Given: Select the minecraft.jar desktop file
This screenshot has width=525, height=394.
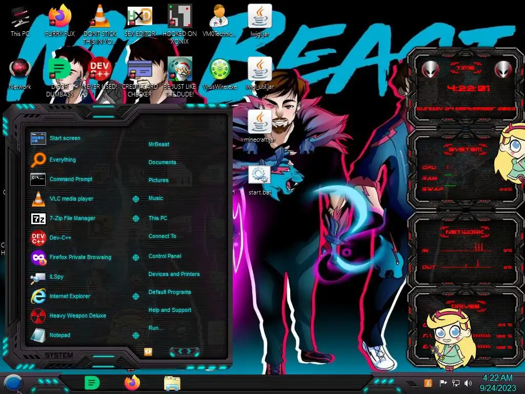Looking at the screenshot, I should click(259, 127).
